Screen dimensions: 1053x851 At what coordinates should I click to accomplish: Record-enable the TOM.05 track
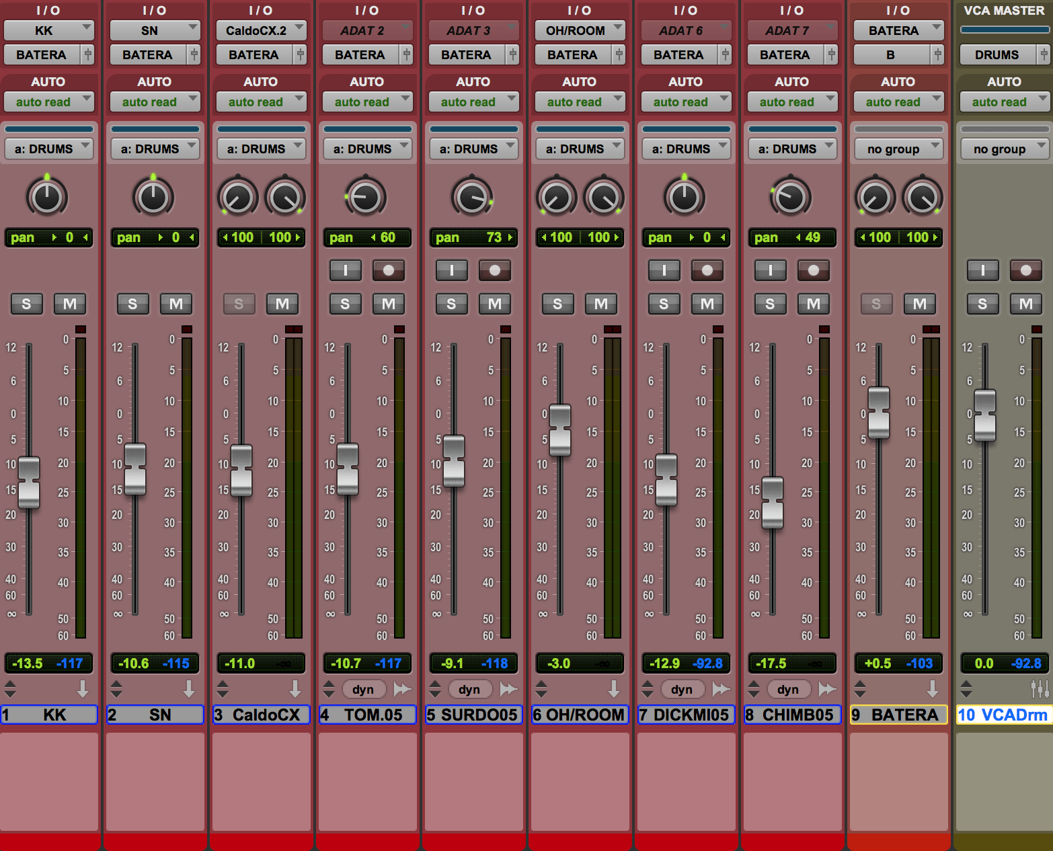click(x=389, y=270)
